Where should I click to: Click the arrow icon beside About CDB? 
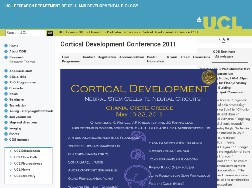coord(6,51)
